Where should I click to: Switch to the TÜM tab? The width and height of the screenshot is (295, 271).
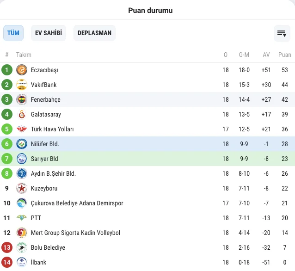[x=13, y=33]
